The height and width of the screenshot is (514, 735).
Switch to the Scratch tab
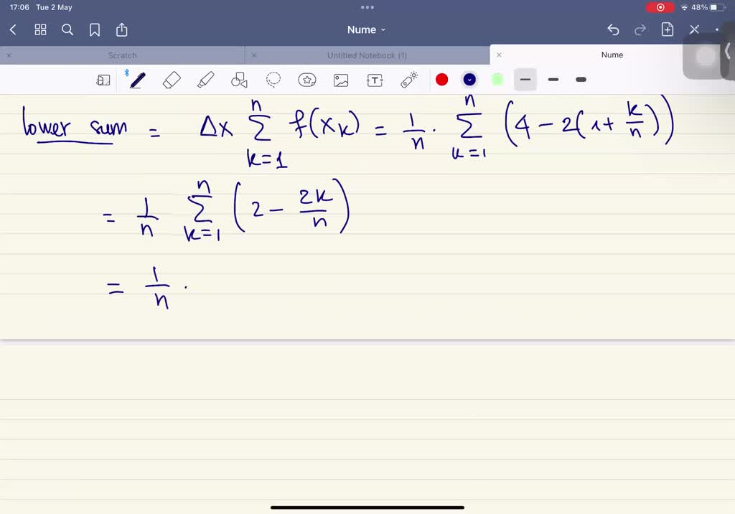pyautogui.click(x=122, y=55)
